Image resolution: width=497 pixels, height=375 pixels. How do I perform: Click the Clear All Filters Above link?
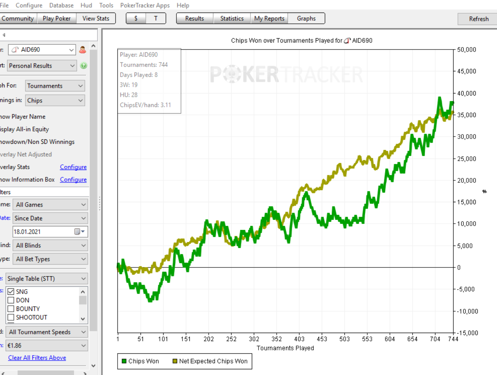pos(37,358)
